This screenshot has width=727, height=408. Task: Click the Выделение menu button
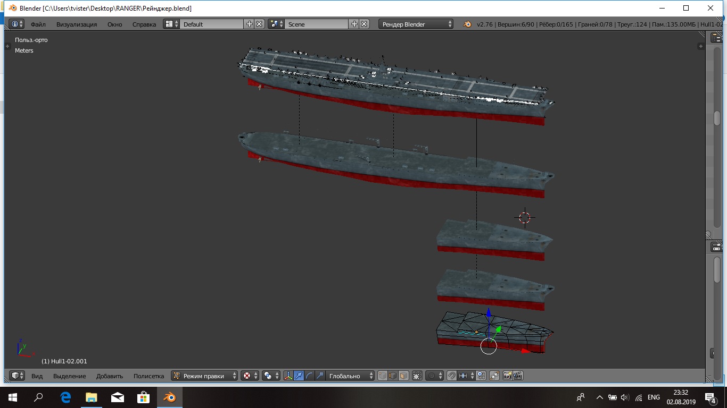(69, 376)
